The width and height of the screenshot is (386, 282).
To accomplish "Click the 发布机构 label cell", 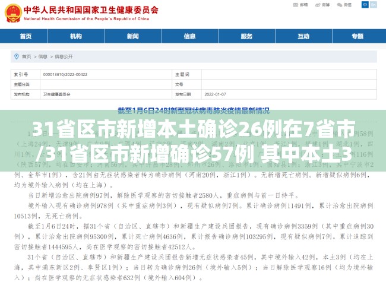I will 26,94.
